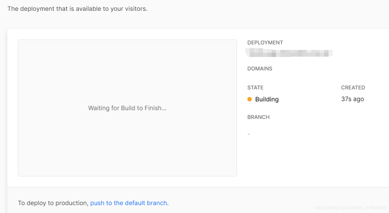This screenshot has width=389, height=213.
Task: Select the Building state text
Action: [267, 99]
